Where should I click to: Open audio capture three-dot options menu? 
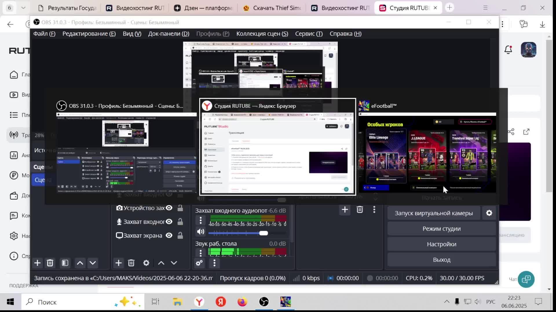[200, 220]
